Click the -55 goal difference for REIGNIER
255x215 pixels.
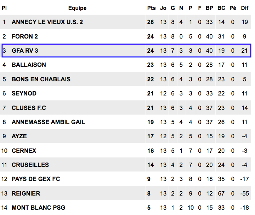point(245,193)
